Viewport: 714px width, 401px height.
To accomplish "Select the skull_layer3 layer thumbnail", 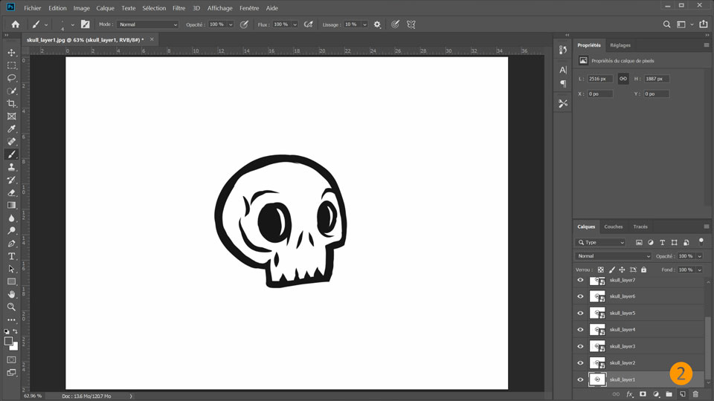I will coord(596,346).
